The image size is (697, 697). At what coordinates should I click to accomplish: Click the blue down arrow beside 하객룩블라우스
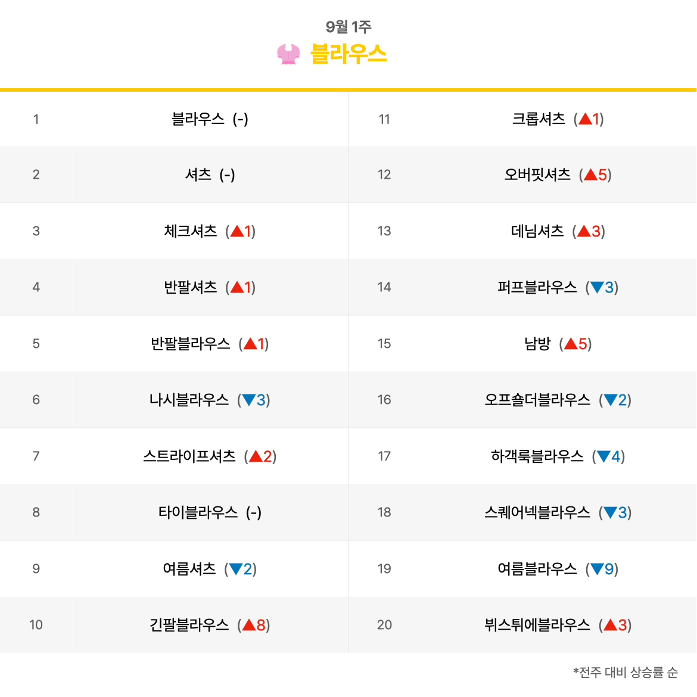[x=603, y=456]
